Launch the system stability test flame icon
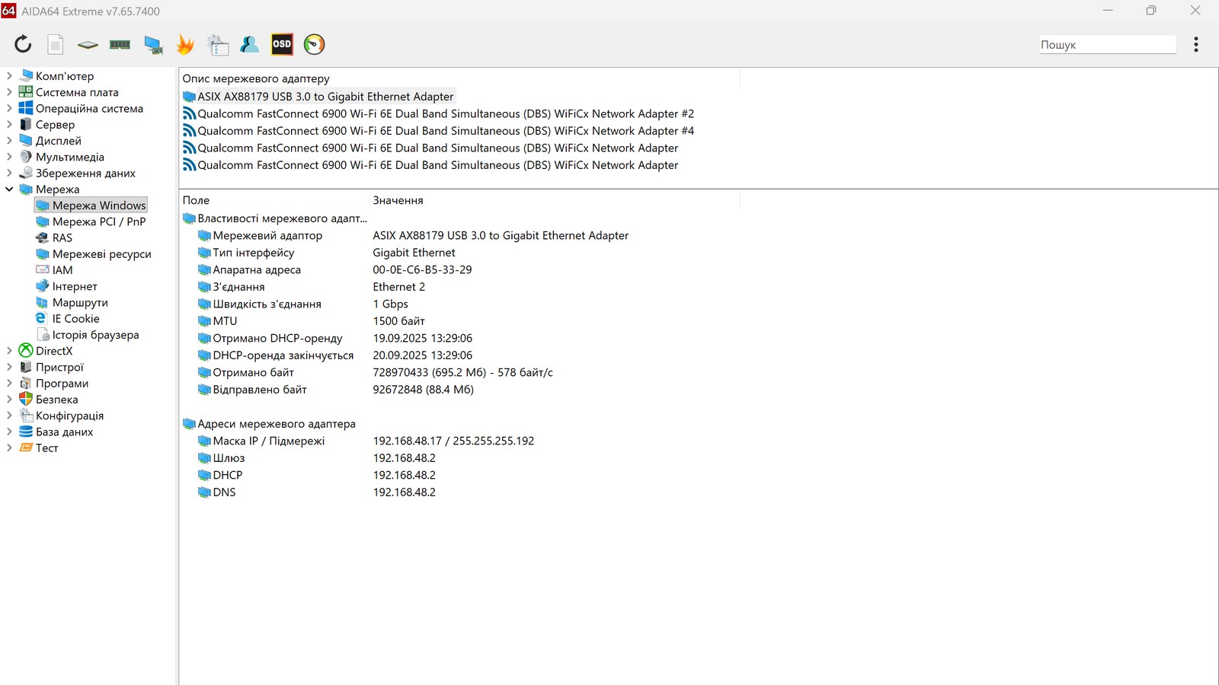Viewport: 1219px width, 685px height. point(185,44)
